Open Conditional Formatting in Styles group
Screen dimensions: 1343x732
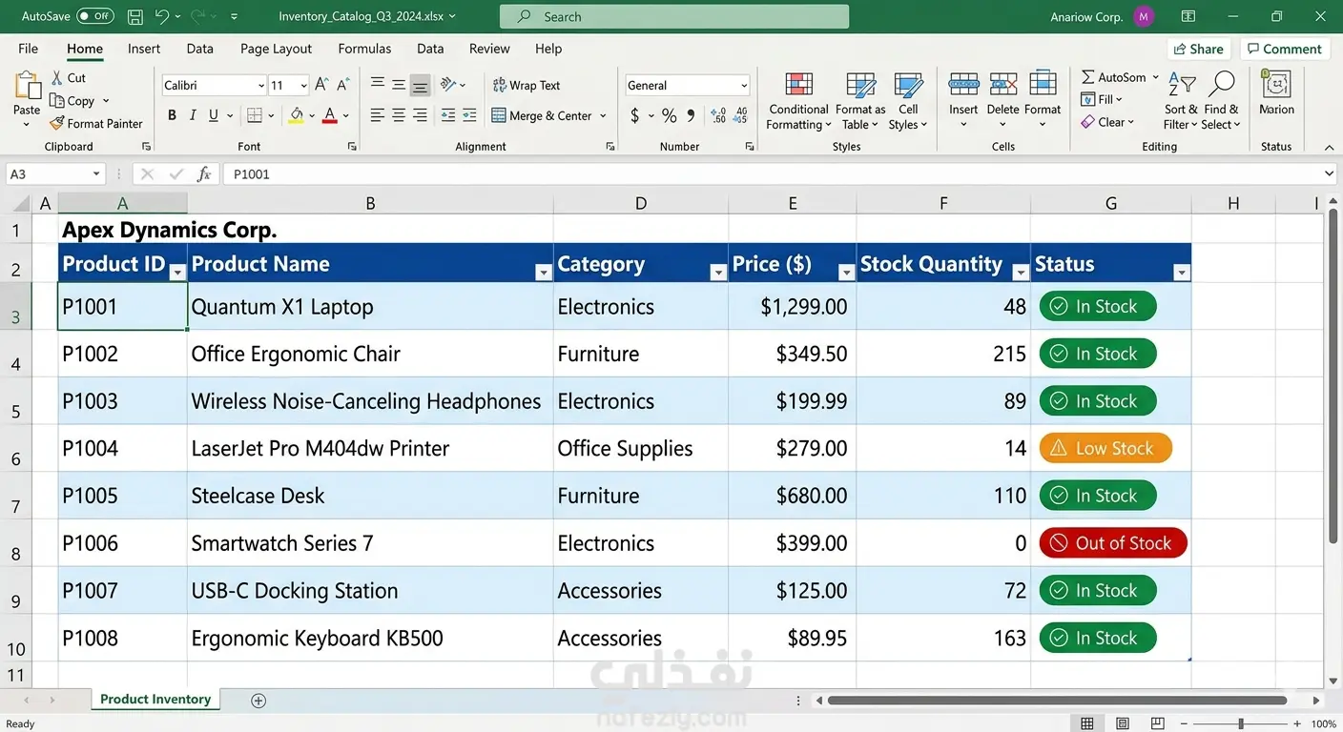click(x=799, y=101)
